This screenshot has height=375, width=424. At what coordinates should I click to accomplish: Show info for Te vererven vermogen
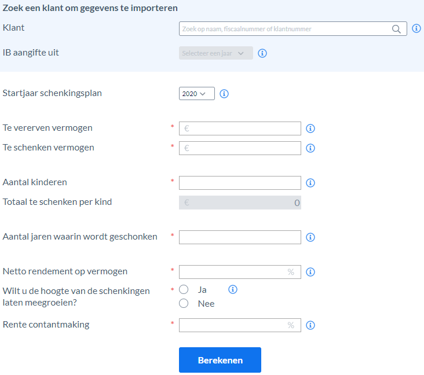pyautogui.click(x=310, y=128)
